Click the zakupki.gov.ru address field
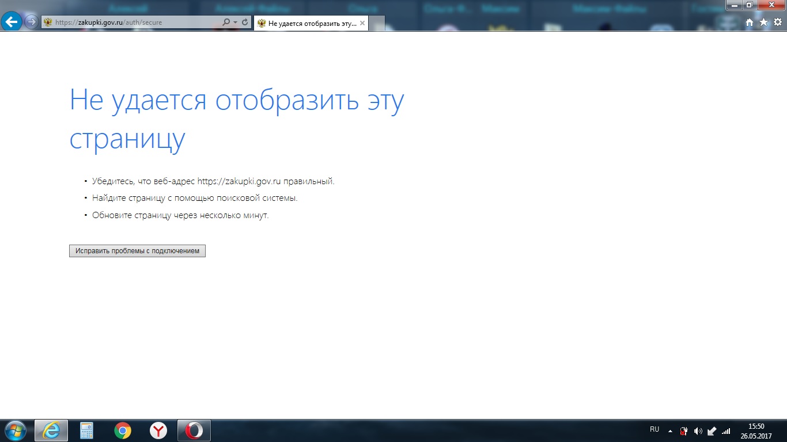 [133, 22]
